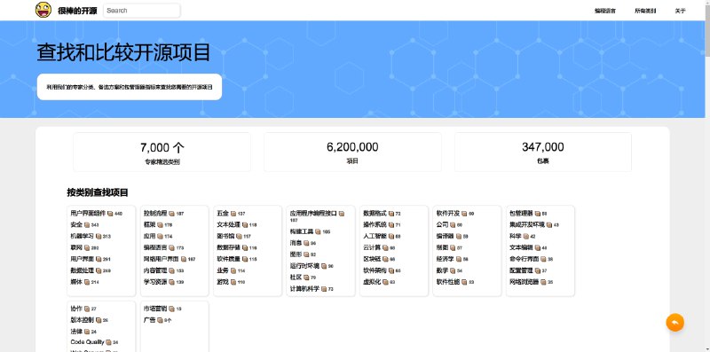Click the box icon beside 区块链
The image size is (710, 352).
tap(385, 259)
